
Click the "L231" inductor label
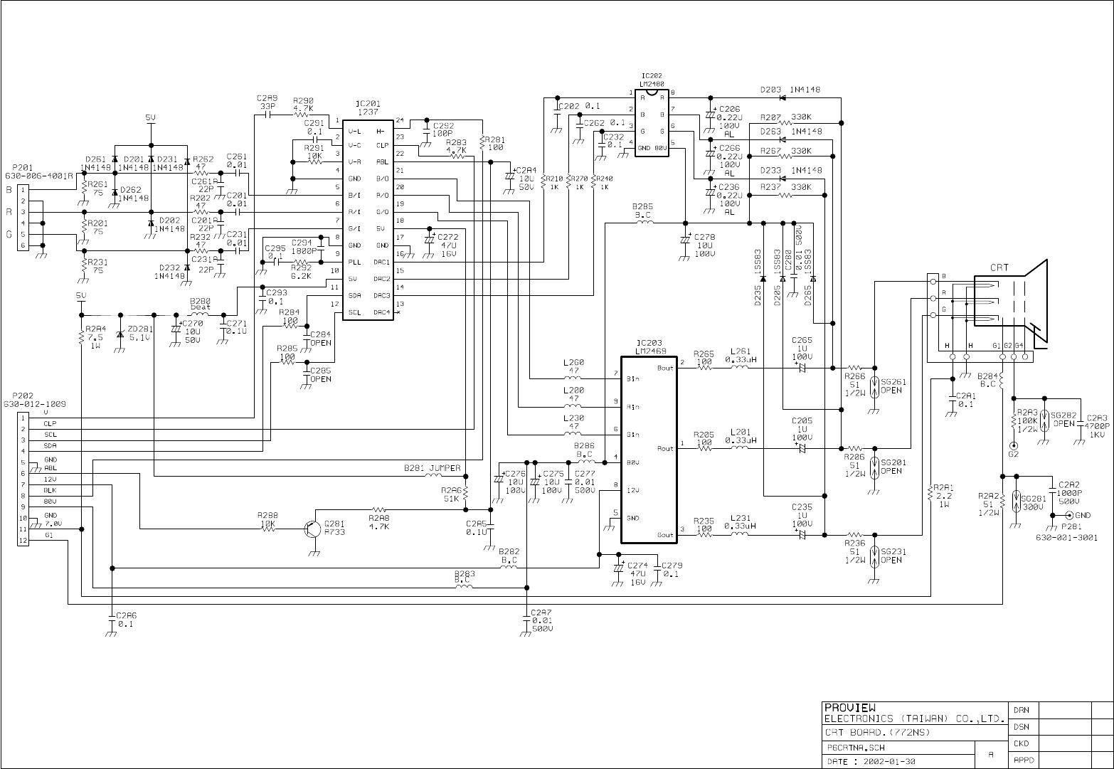pos(741,519)
